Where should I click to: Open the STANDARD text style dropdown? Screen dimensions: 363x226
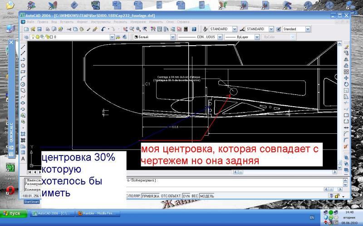pos(235,29)
